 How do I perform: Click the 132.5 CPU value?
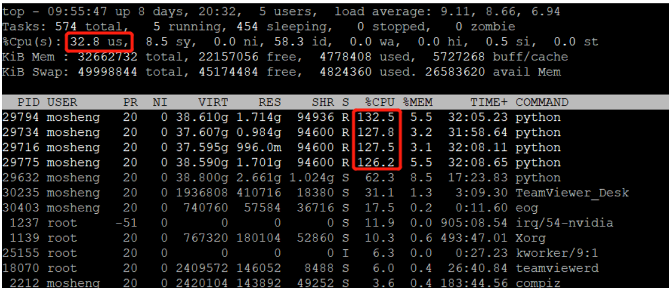click(x=377, y=117)
